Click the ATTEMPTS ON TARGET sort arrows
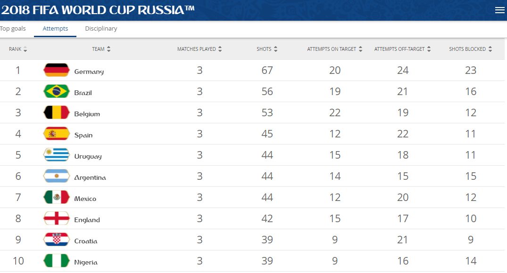The image size is (507, 273). [x=361, y=48]
